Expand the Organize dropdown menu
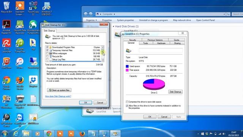The height and width of the screenshot is (137, 243). [91, 20]
